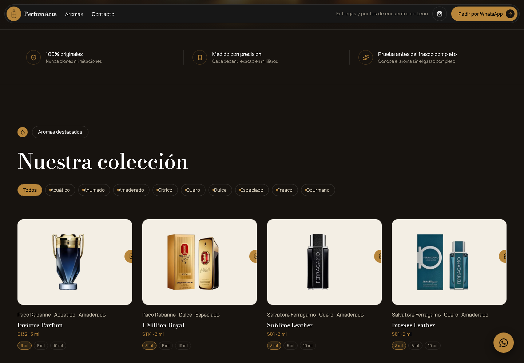The image size is (524, 363).
Task: Open the shopping bag cart icon
Action: click(x=440, y=14)
